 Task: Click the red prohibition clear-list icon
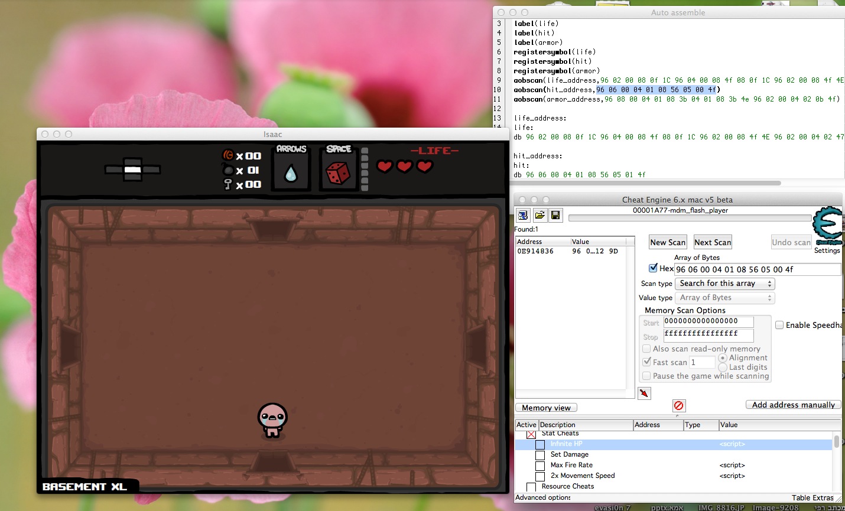[x=678, y=405]
